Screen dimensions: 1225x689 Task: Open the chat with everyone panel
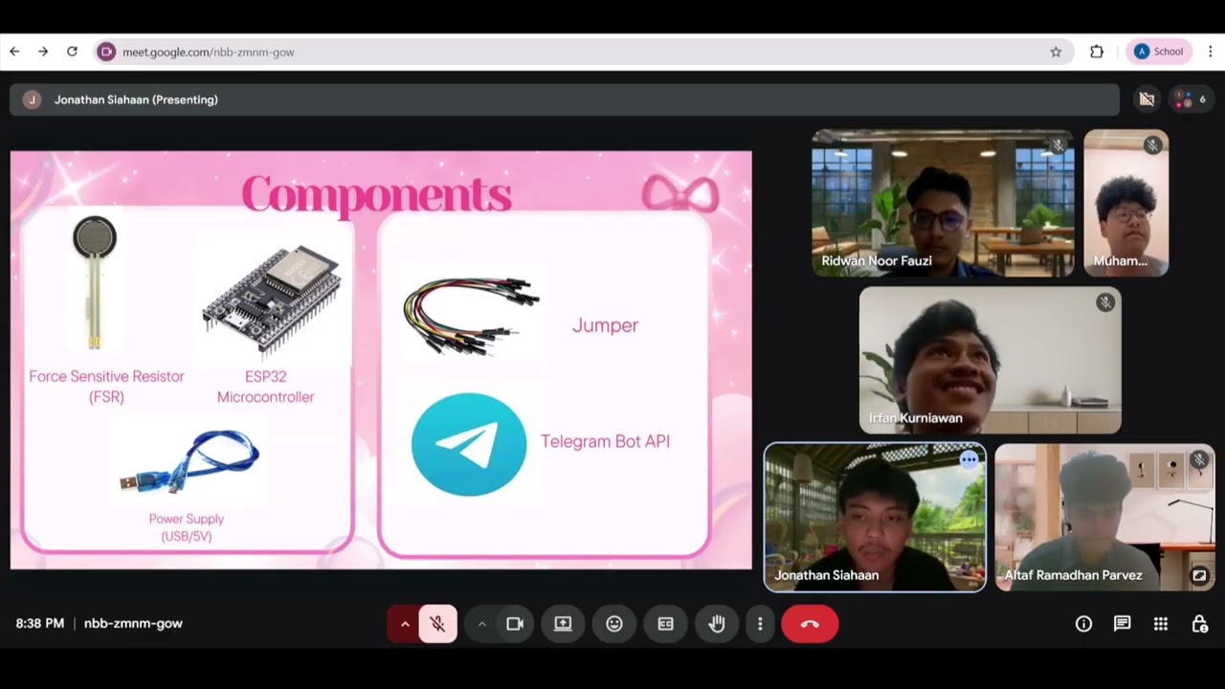click(x=1122, y=624)
